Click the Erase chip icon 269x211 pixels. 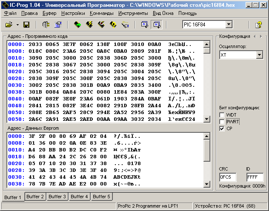click(101, 25)
